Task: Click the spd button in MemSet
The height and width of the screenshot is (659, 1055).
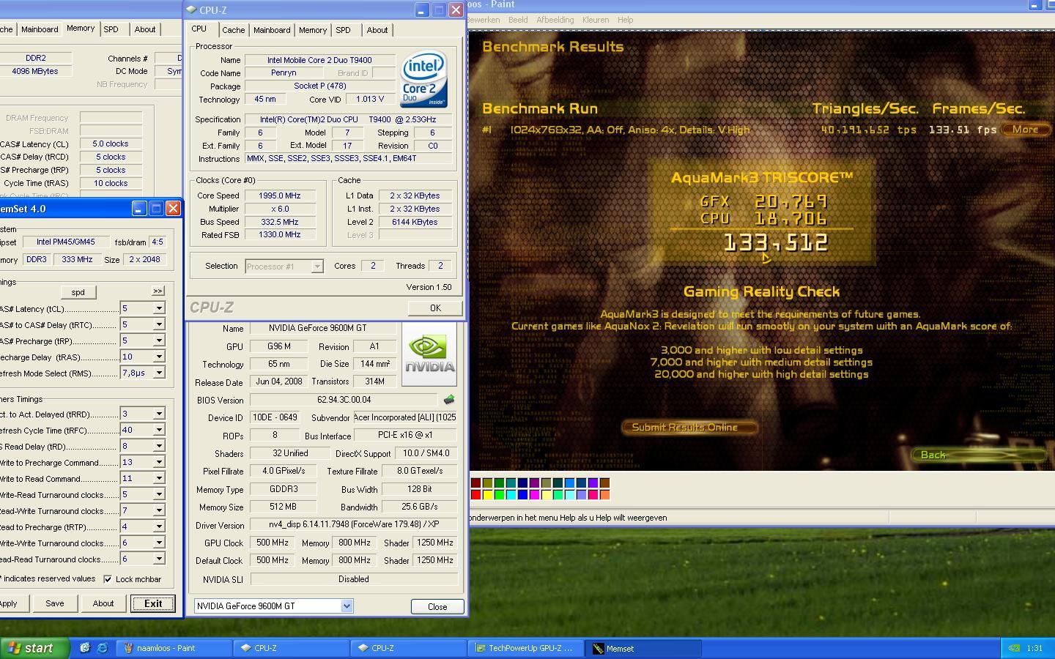Action: 78,291
